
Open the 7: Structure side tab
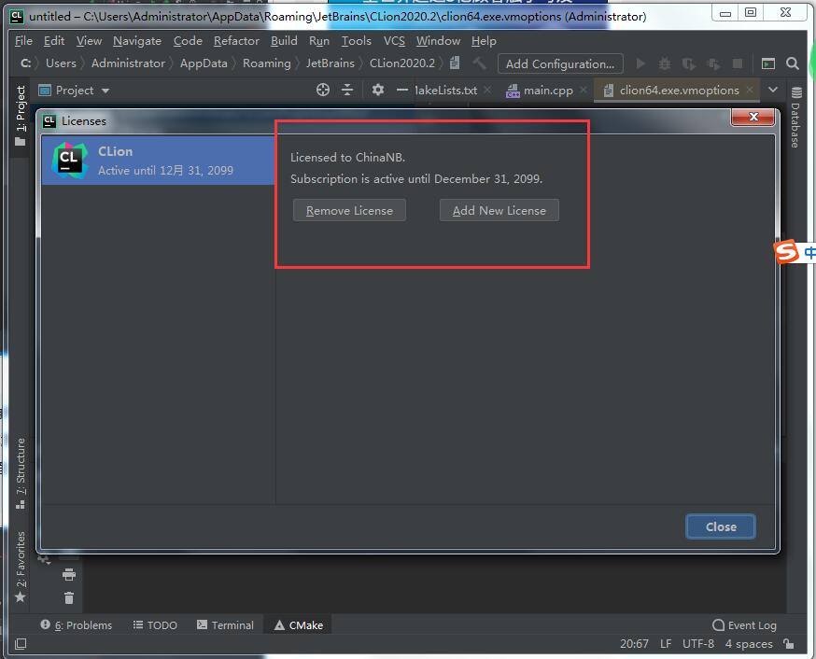point(21,473)
